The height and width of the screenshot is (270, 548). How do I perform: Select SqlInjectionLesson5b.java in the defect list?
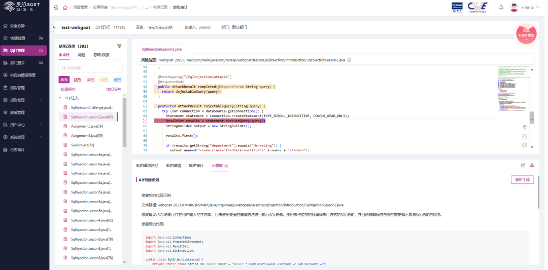92,211
